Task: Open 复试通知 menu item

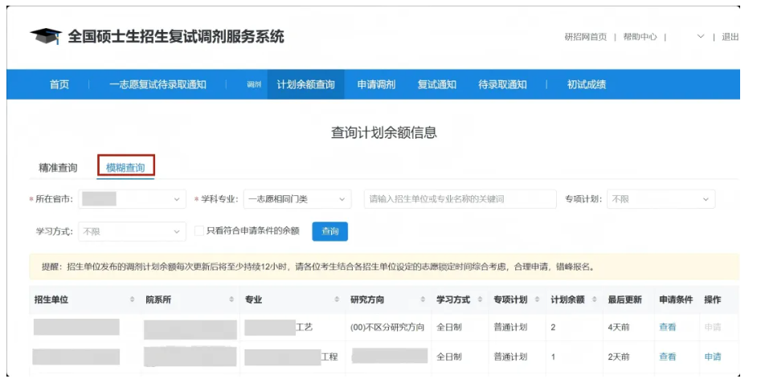Action: (437, 84)
